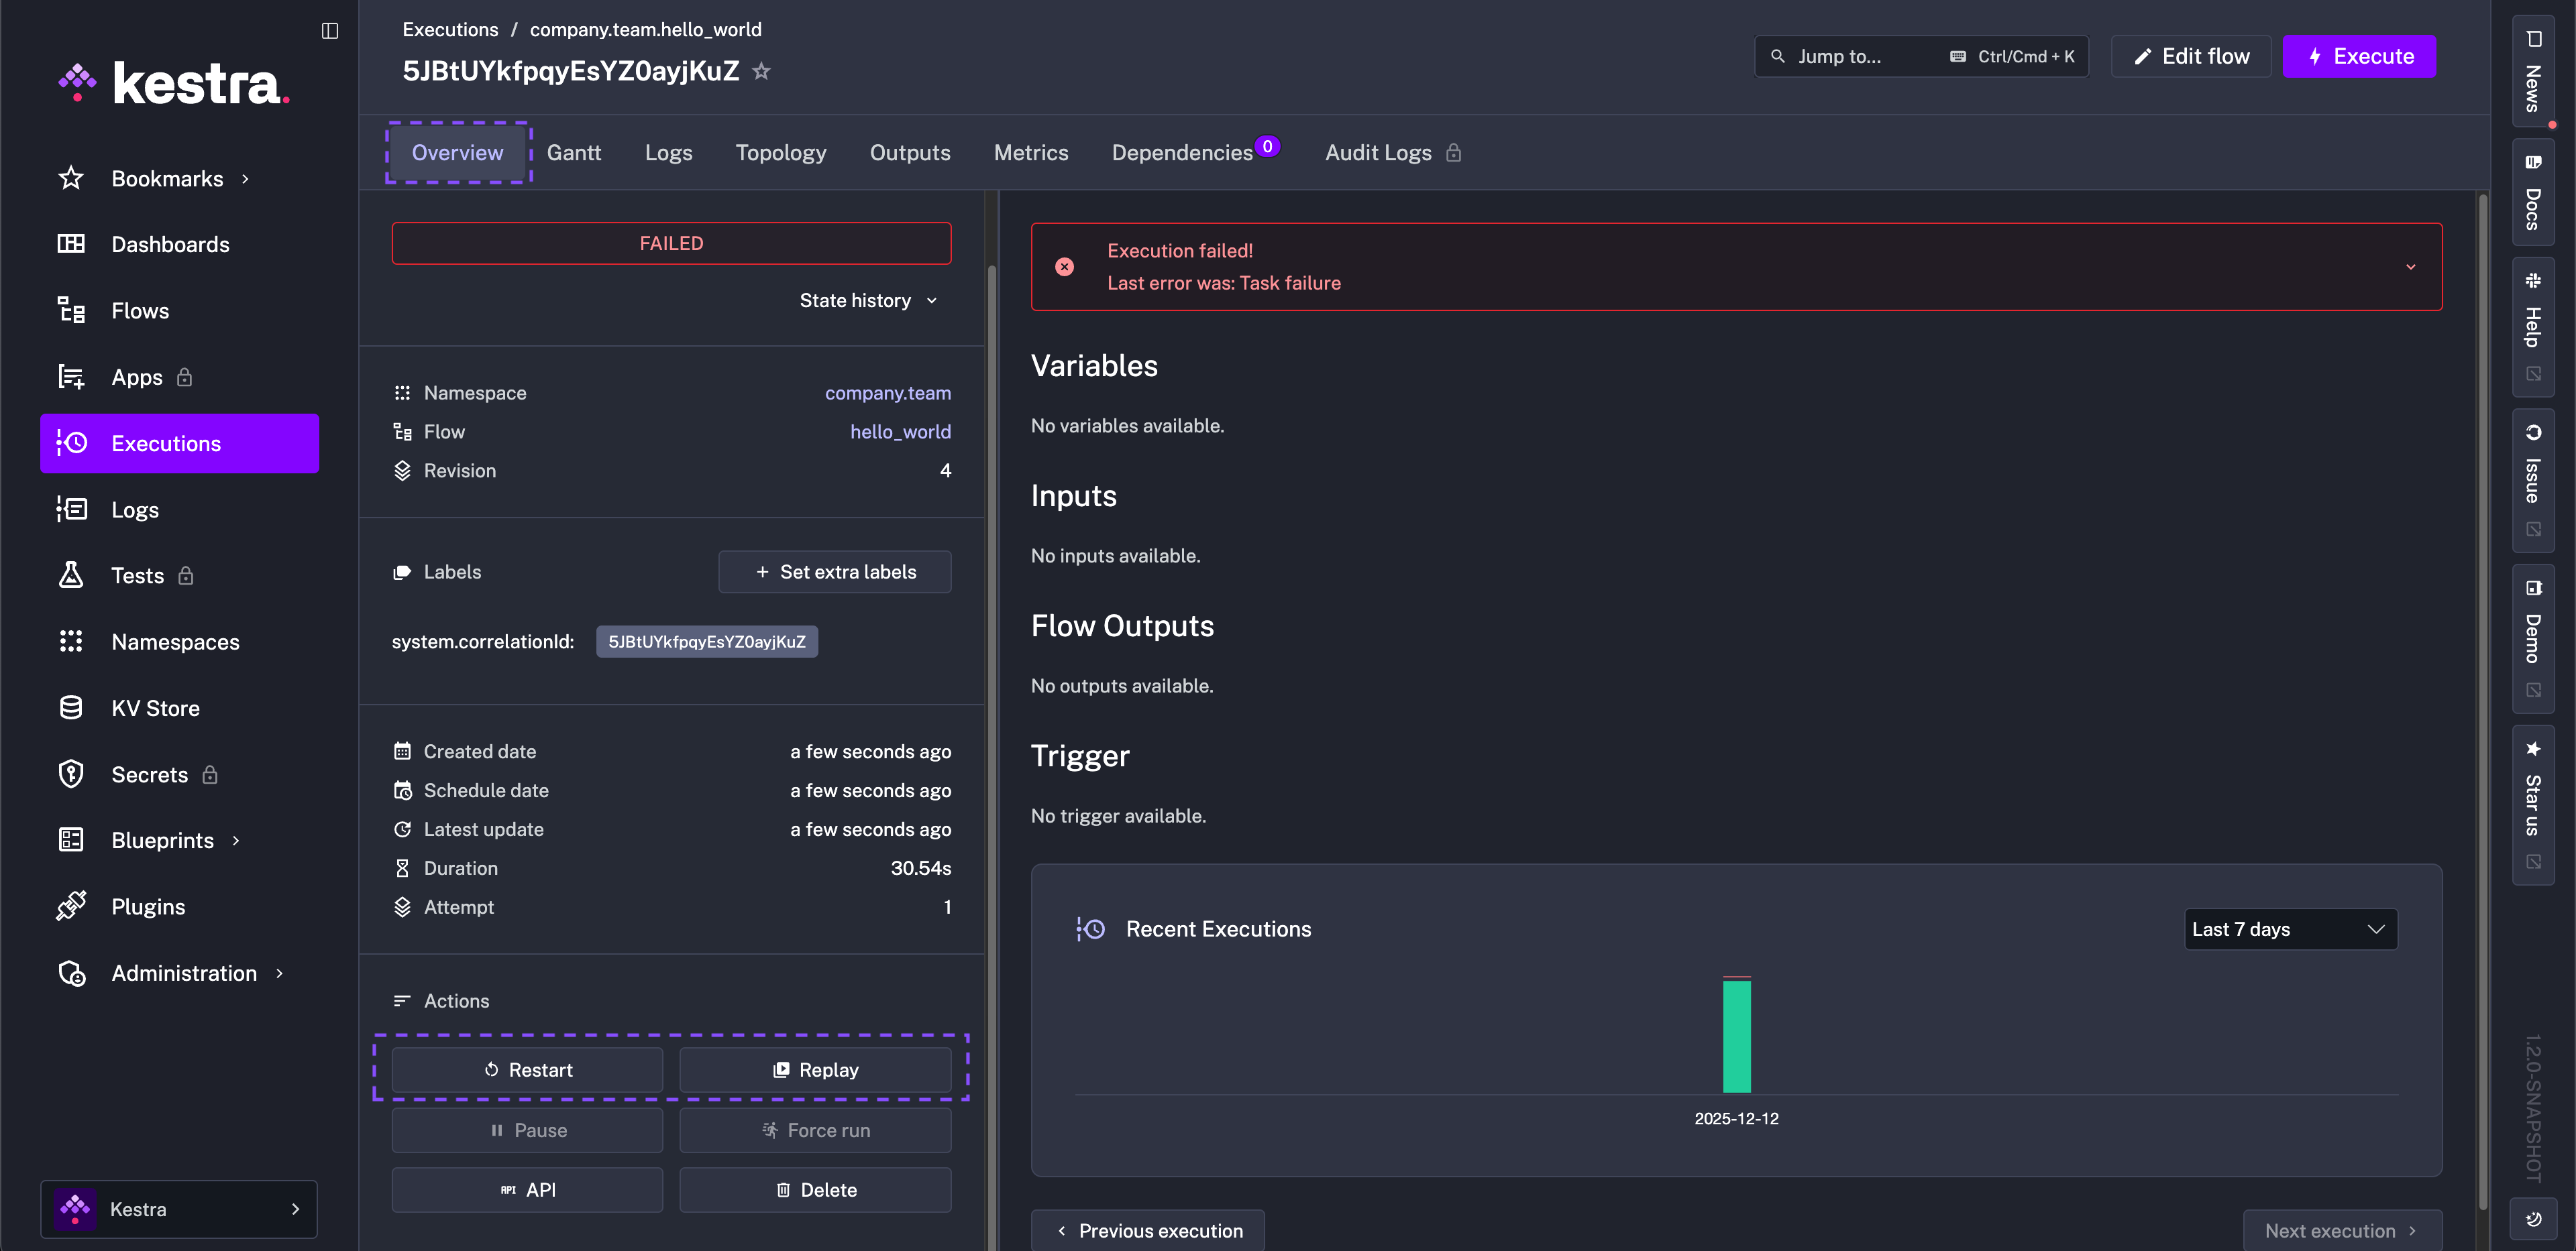
Task: Expand the Execution failed error banner
Action: [2410, 267]
